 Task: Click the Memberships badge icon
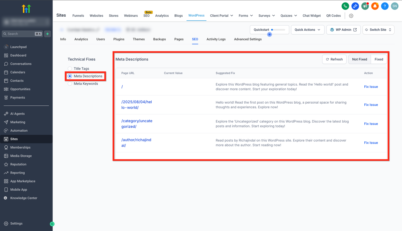click(6, 147)
